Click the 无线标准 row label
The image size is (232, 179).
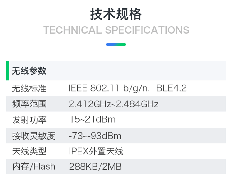tap(29, 88)
